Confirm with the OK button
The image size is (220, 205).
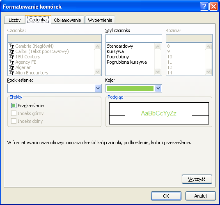coord(166,196)
